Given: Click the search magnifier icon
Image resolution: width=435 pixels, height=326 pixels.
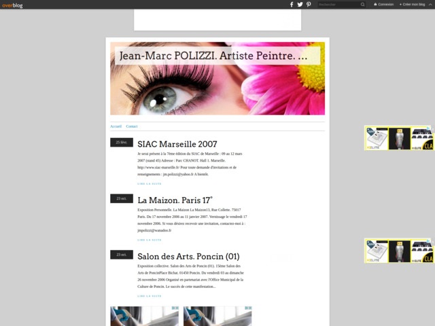Looking at the screenshot, I should pyautogui.click(x=362, y=5).
